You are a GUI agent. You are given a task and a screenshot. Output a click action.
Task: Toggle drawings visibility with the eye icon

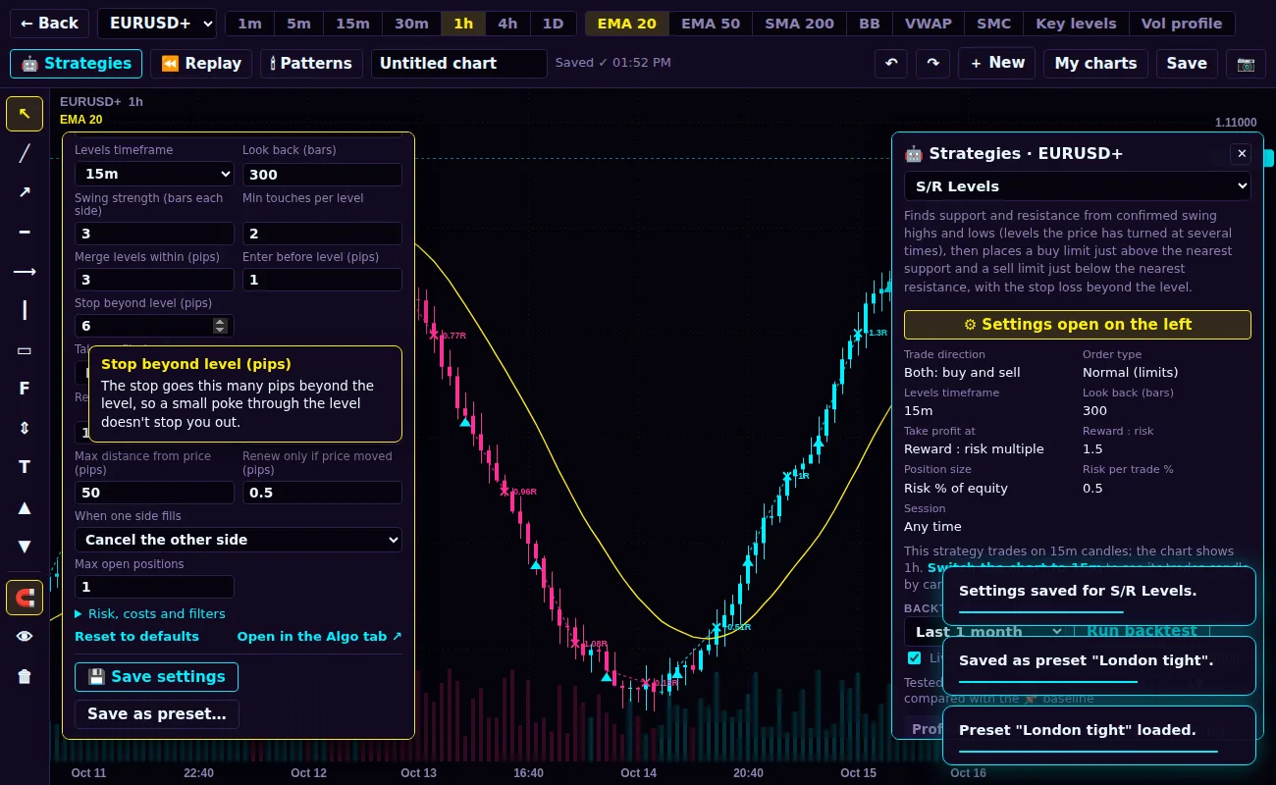(25, 637)
